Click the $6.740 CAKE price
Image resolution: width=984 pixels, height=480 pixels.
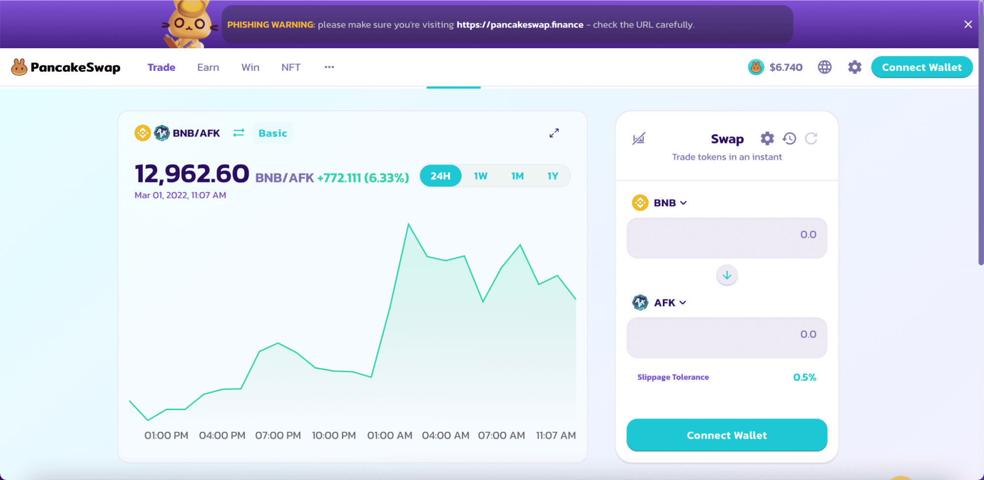[786, 67]
